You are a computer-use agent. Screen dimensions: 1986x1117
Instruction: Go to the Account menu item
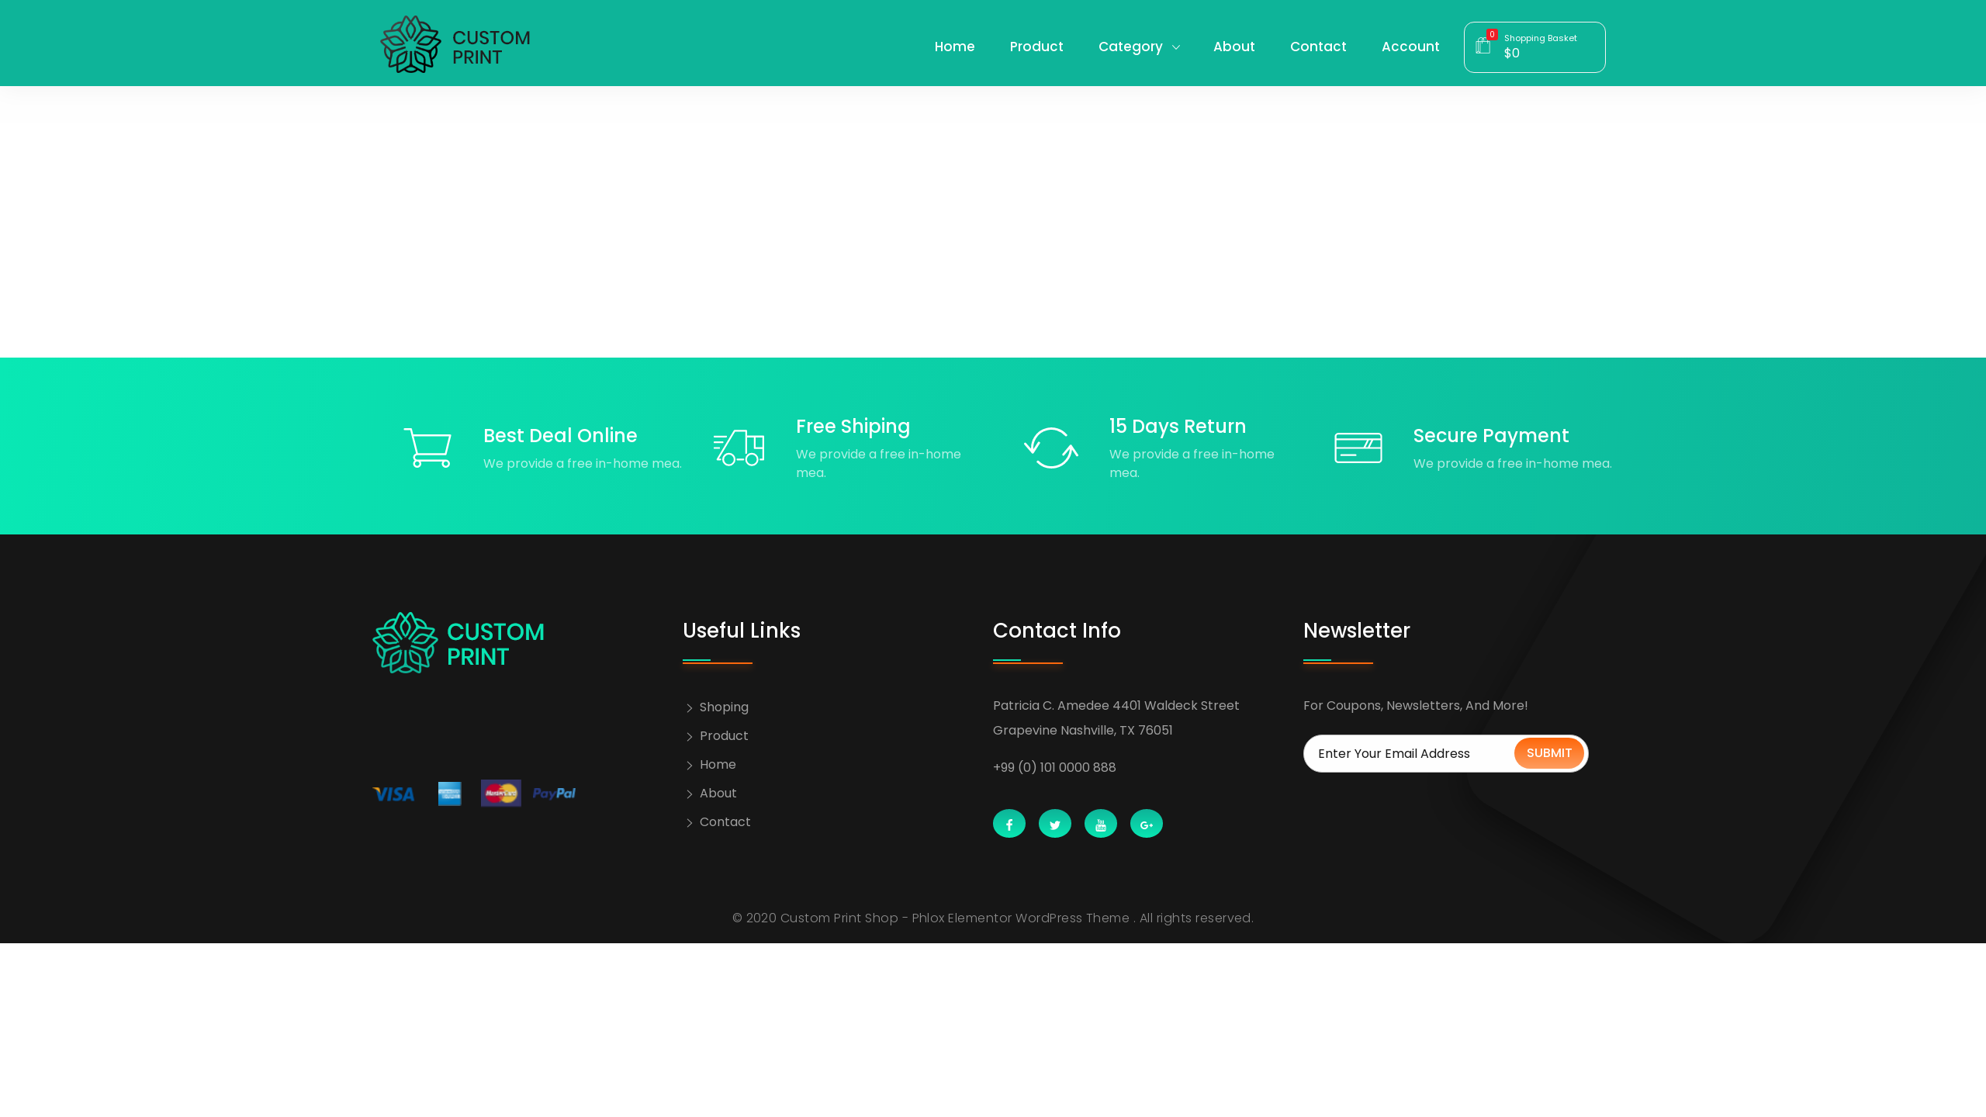click(1410, 47)
